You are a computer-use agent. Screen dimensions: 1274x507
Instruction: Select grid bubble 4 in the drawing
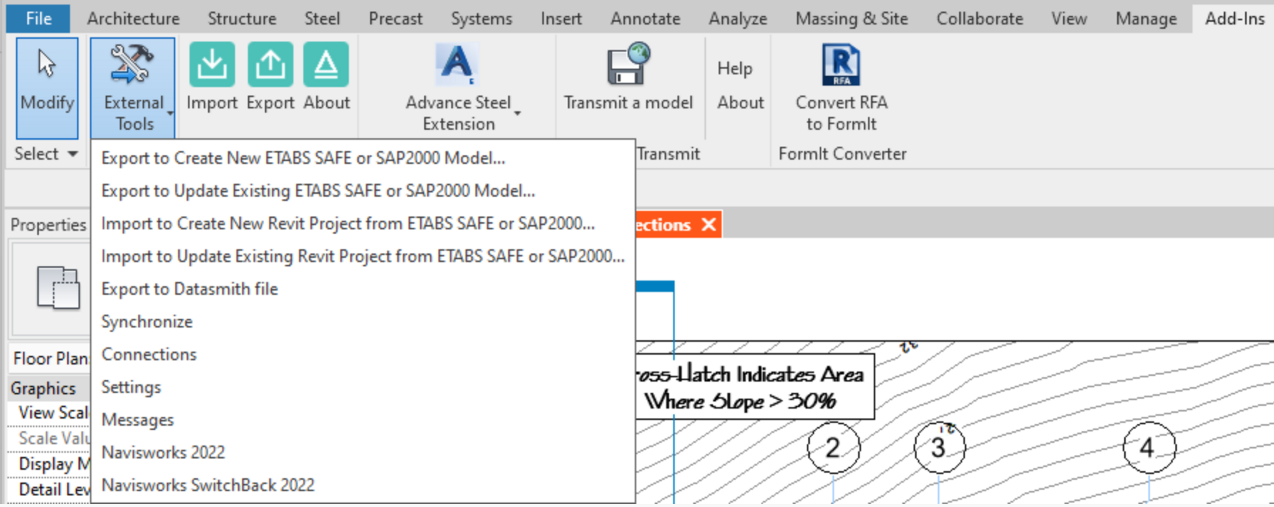[1149, 448]
